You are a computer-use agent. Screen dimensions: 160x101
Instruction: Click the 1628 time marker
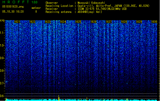coord(124,22)
